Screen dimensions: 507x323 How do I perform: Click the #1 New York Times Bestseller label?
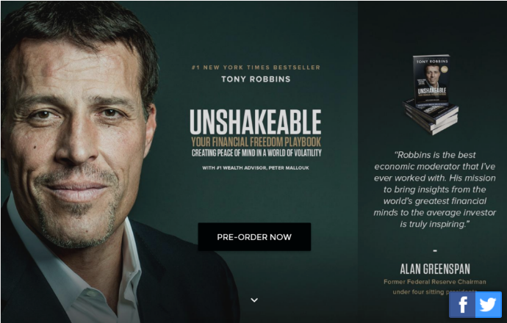coord(256,68)
